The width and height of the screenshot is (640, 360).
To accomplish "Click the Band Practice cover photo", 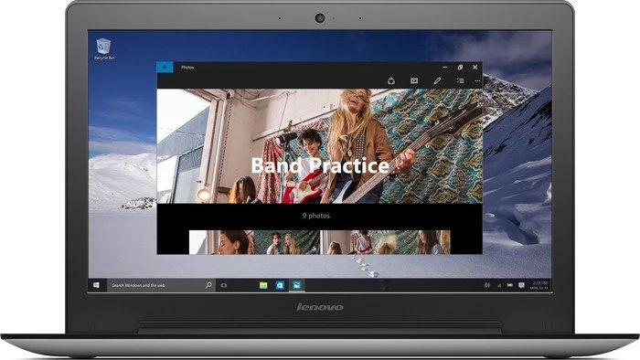I will 320,146.
